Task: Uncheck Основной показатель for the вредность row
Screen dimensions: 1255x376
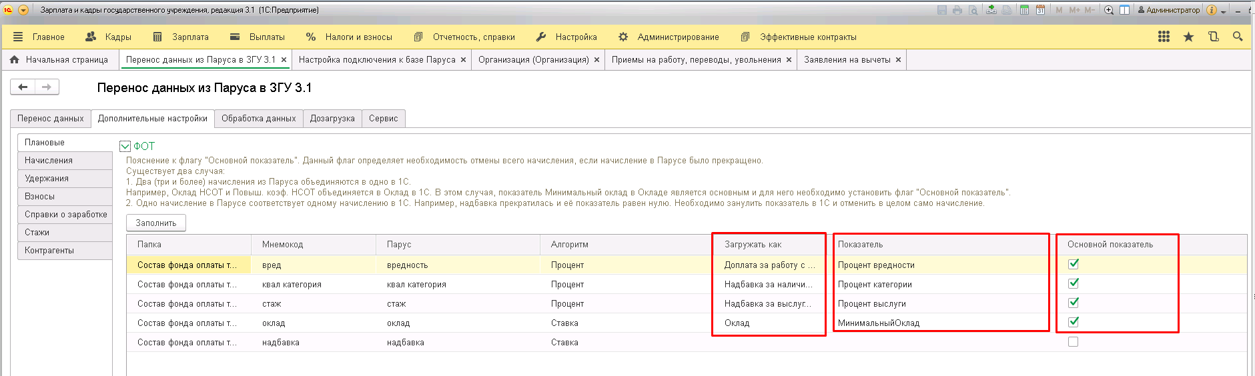Action: click(x=1073, y=264)
